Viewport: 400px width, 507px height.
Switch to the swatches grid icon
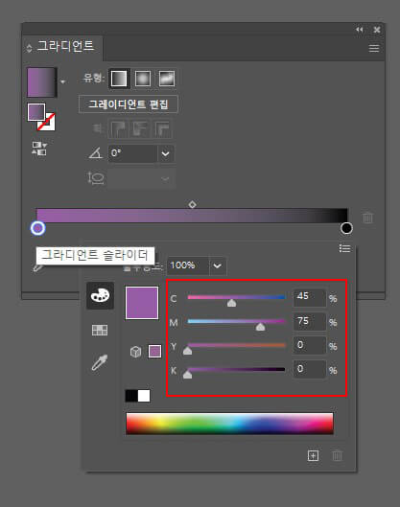[x=100, y=330]
